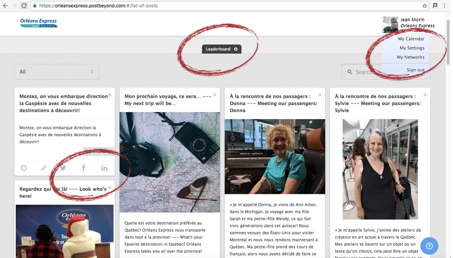Share first post via Twitter icon

pos(63,168)
